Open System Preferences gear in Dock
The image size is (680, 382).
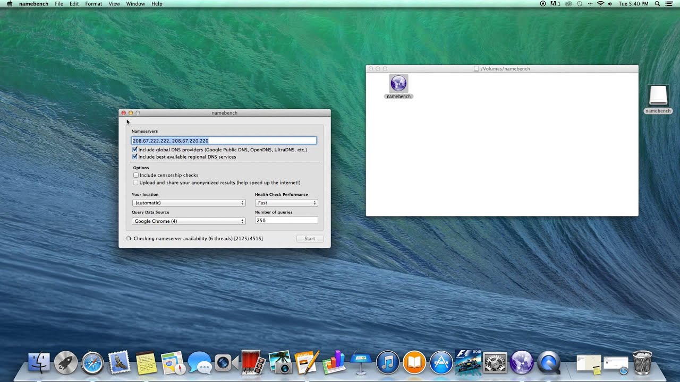495,363
